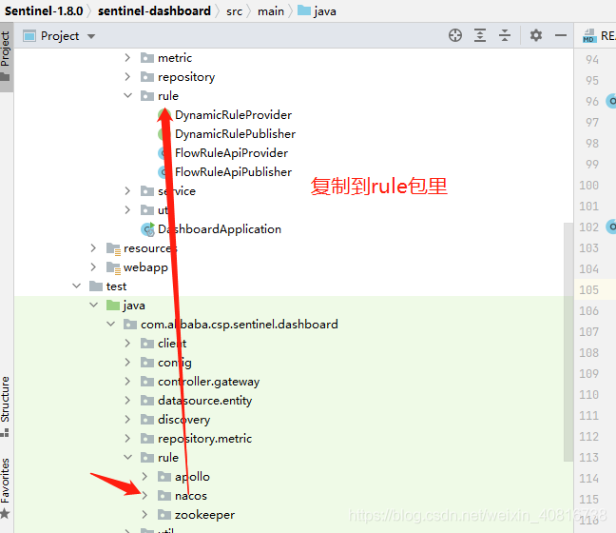The image size is (616, 533).
Task: Click gutter marker at line 96
Action: point(611,101)
